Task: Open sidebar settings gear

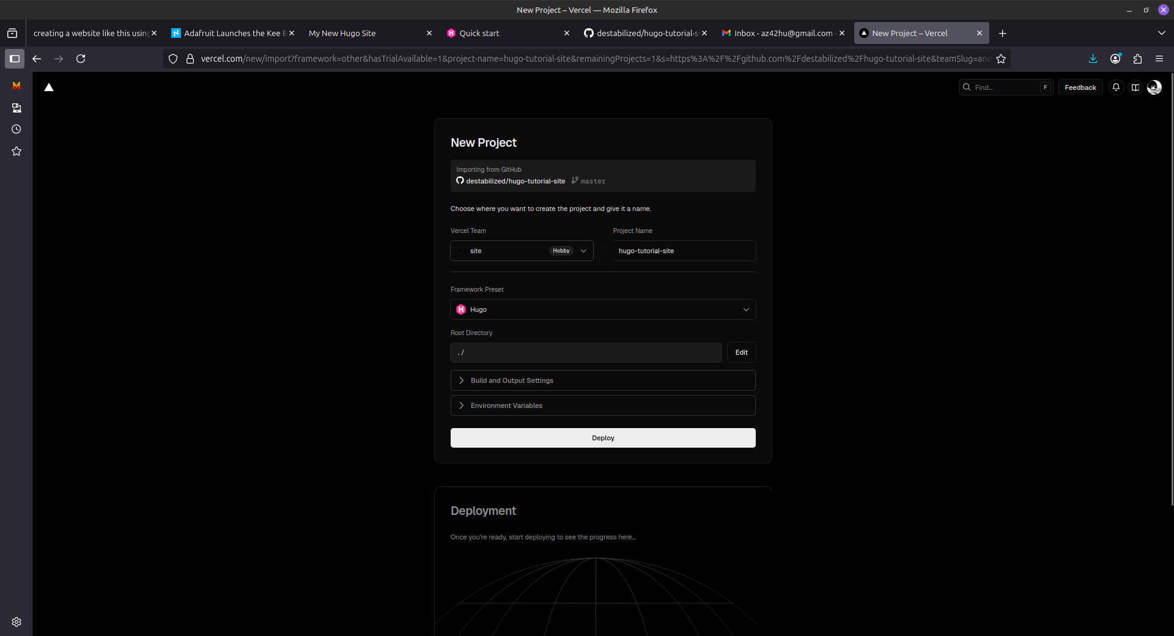Action: (17, 622)
